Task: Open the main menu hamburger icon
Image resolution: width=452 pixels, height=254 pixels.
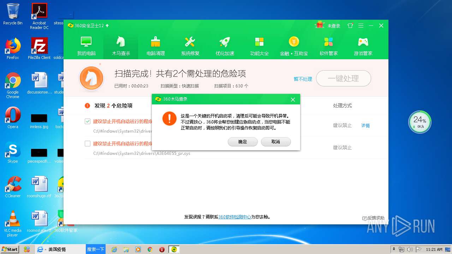Action: click(x=361, y=26)
